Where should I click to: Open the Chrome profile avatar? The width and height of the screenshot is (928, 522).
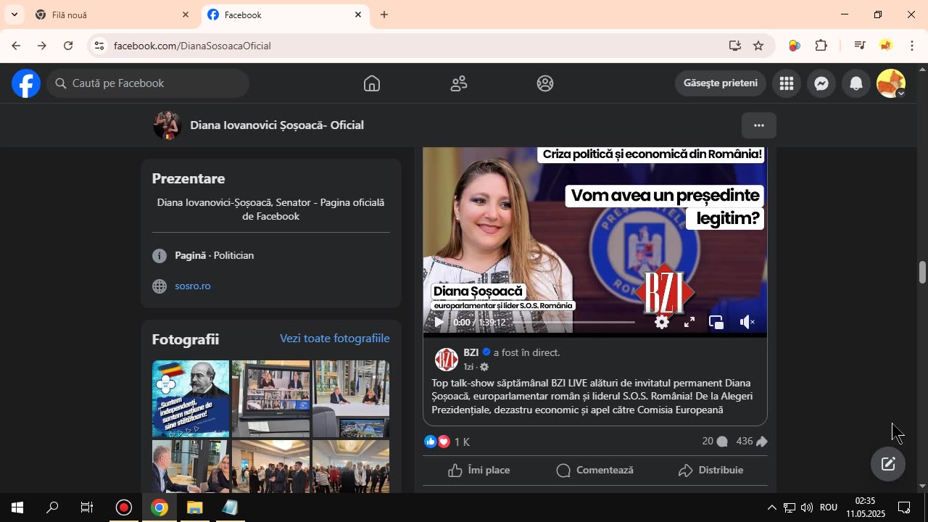886,46
